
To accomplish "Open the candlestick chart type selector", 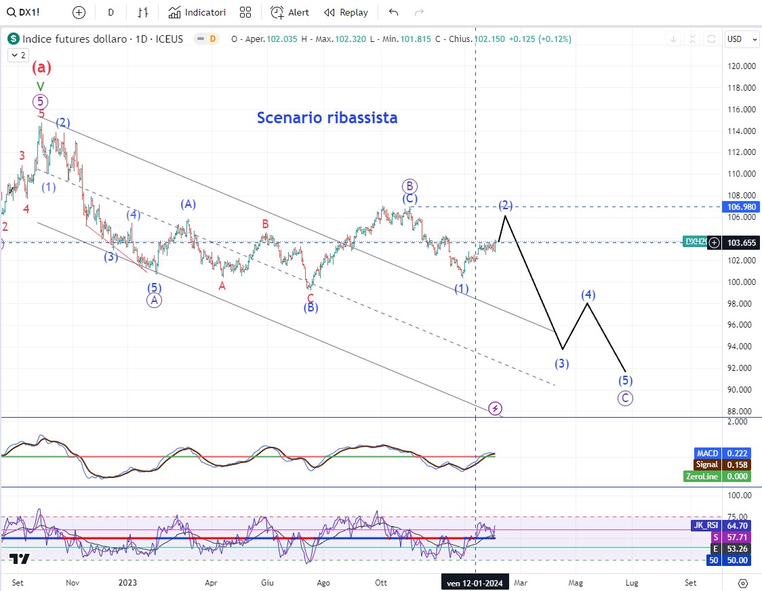I will tap(142, 12).
